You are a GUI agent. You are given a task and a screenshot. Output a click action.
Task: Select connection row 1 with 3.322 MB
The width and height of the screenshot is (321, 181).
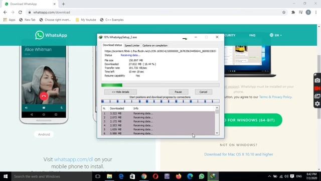[158, 113]
